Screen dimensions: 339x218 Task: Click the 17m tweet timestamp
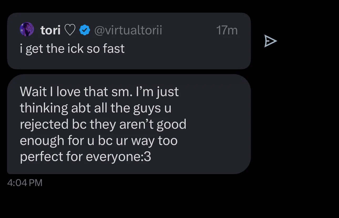click(227, 30)
